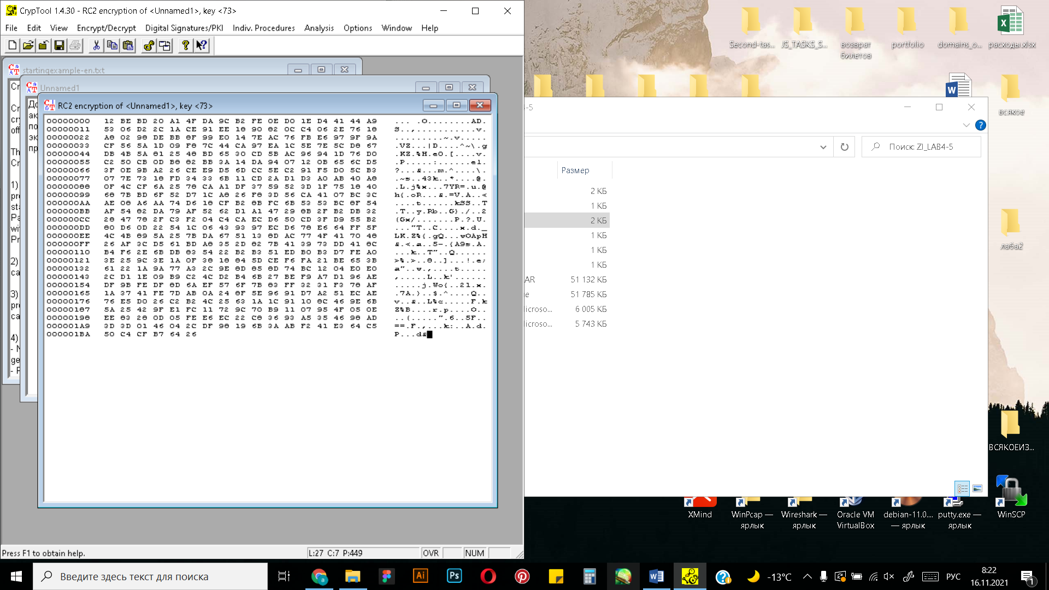Open the Analysis menu
This screenshot has height=590, width=1049.
click(x=319, y=28)
